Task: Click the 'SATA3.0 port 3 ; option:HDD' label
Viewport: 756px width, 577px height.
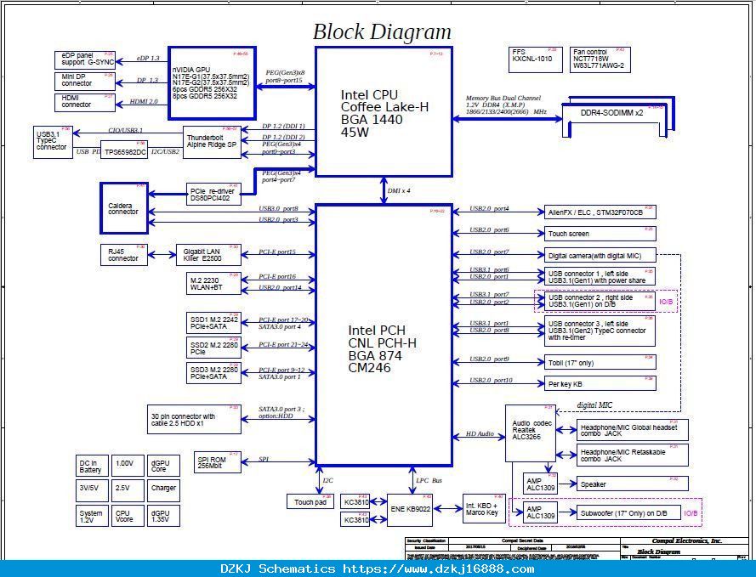Action: point(281,412)
